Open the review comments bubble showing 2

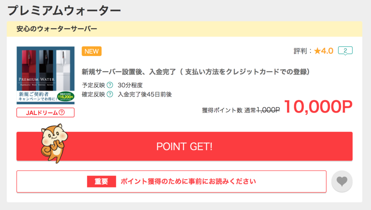click(x=345, y=50)
